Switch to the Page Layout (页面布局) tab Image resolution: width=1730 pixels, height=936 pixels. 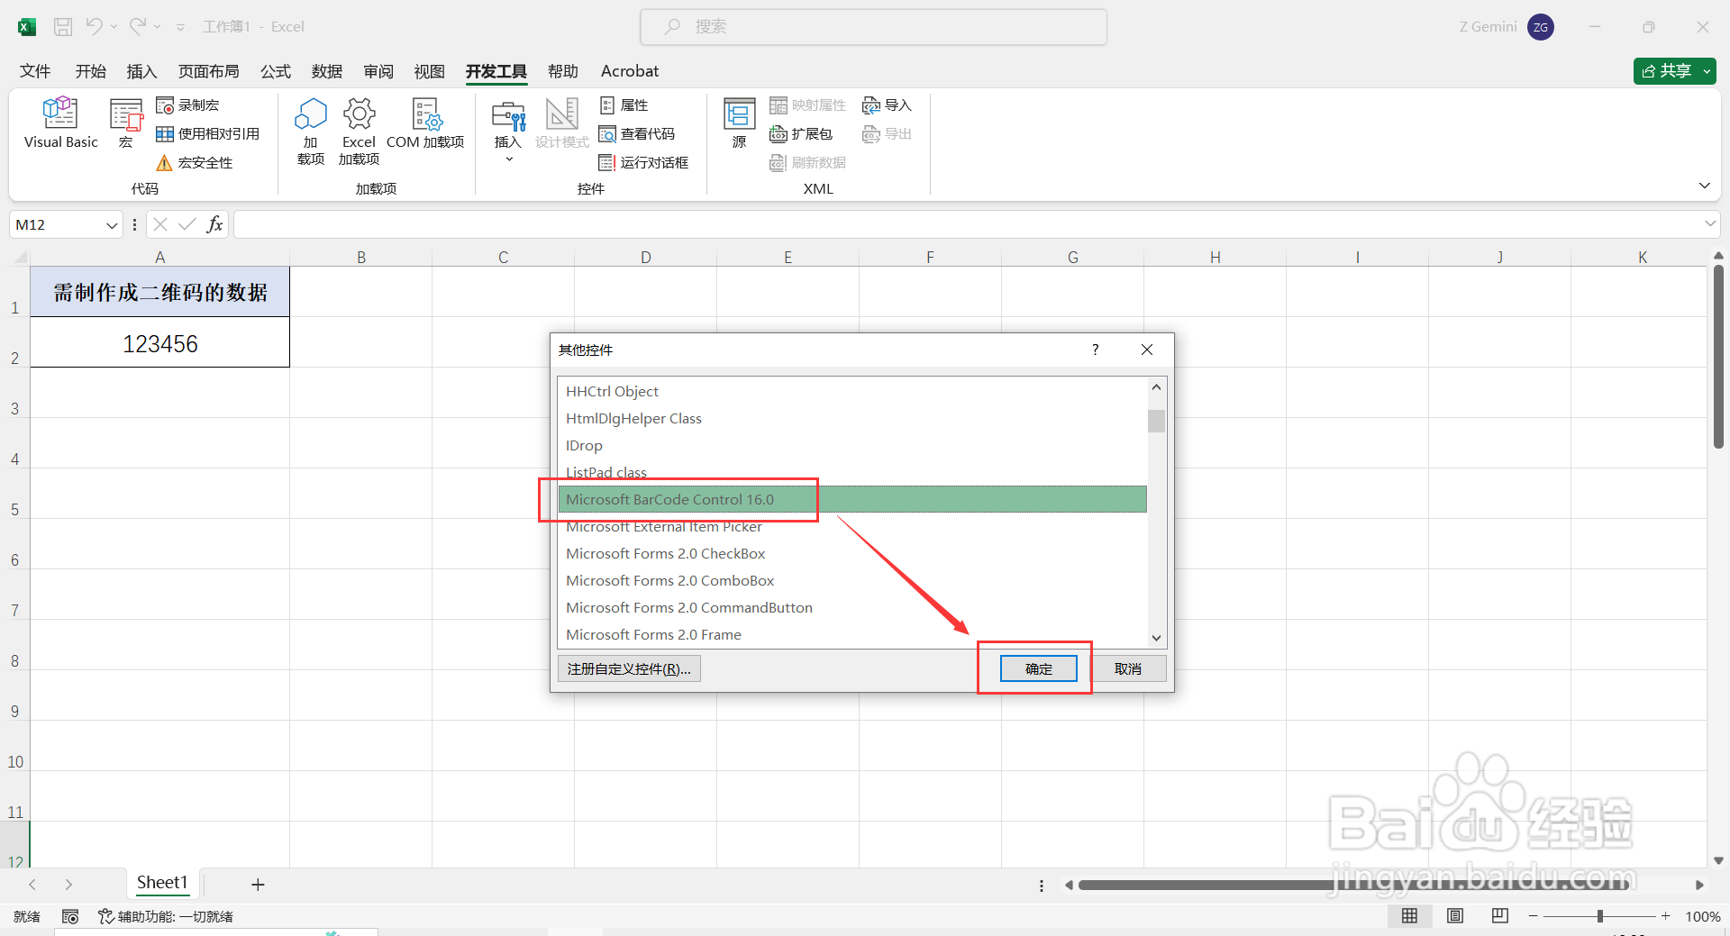coord(208,71)
